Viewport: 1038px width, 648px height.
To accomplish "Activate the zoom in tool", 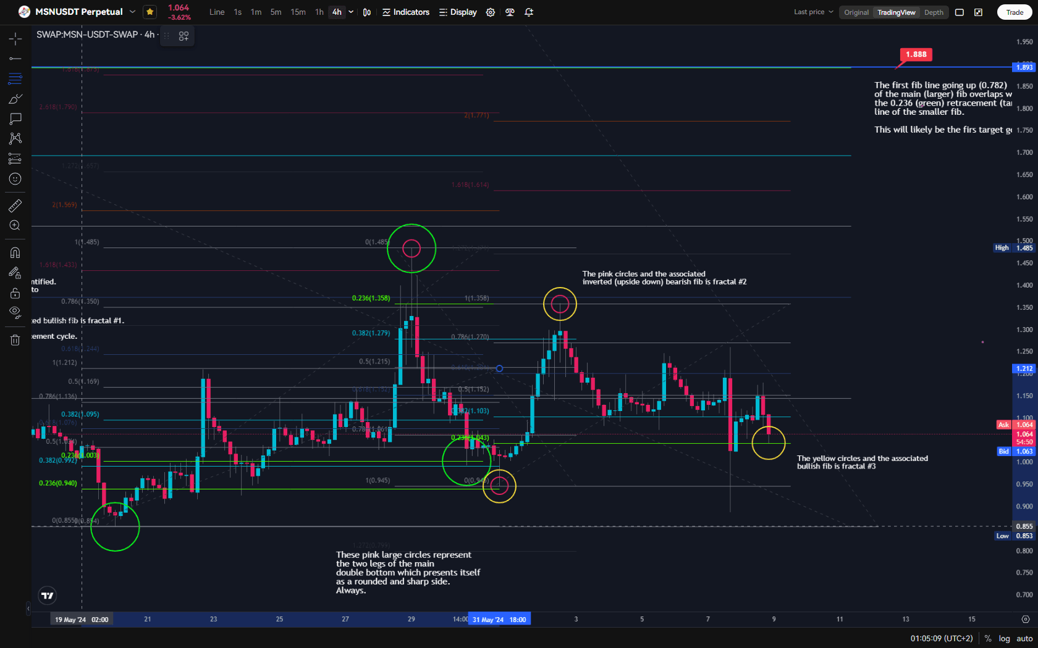I will click(x=15, y=225).
